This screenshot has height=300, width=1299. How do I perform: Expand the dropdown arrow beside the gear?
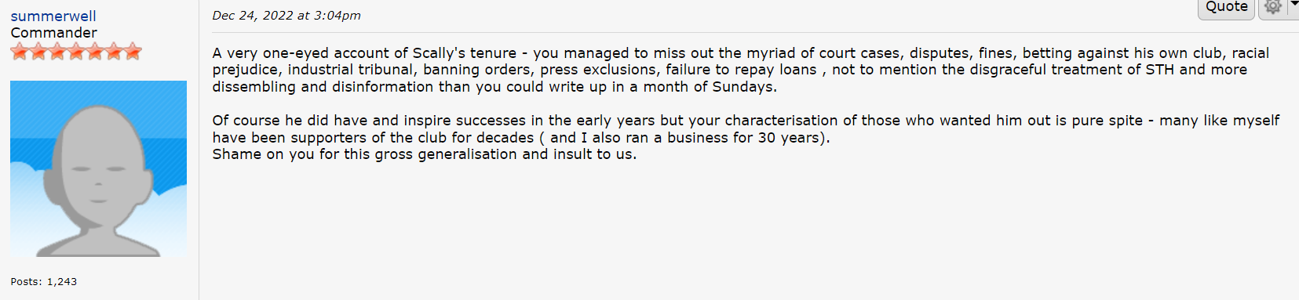point(1293,5)
